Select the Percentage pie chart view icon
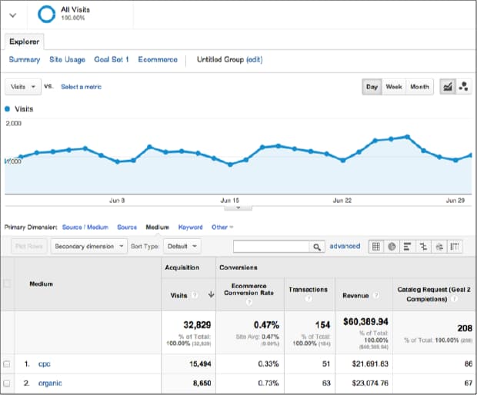The image size is (477, 395). (x=392, y=247)
